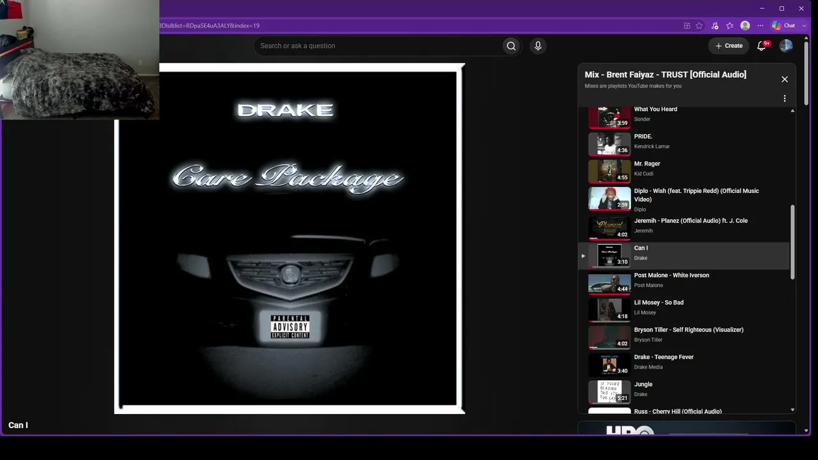Select 'Post Malone - White Iverson' title
This screenshot has width=818, height=460.
(672, 275)
